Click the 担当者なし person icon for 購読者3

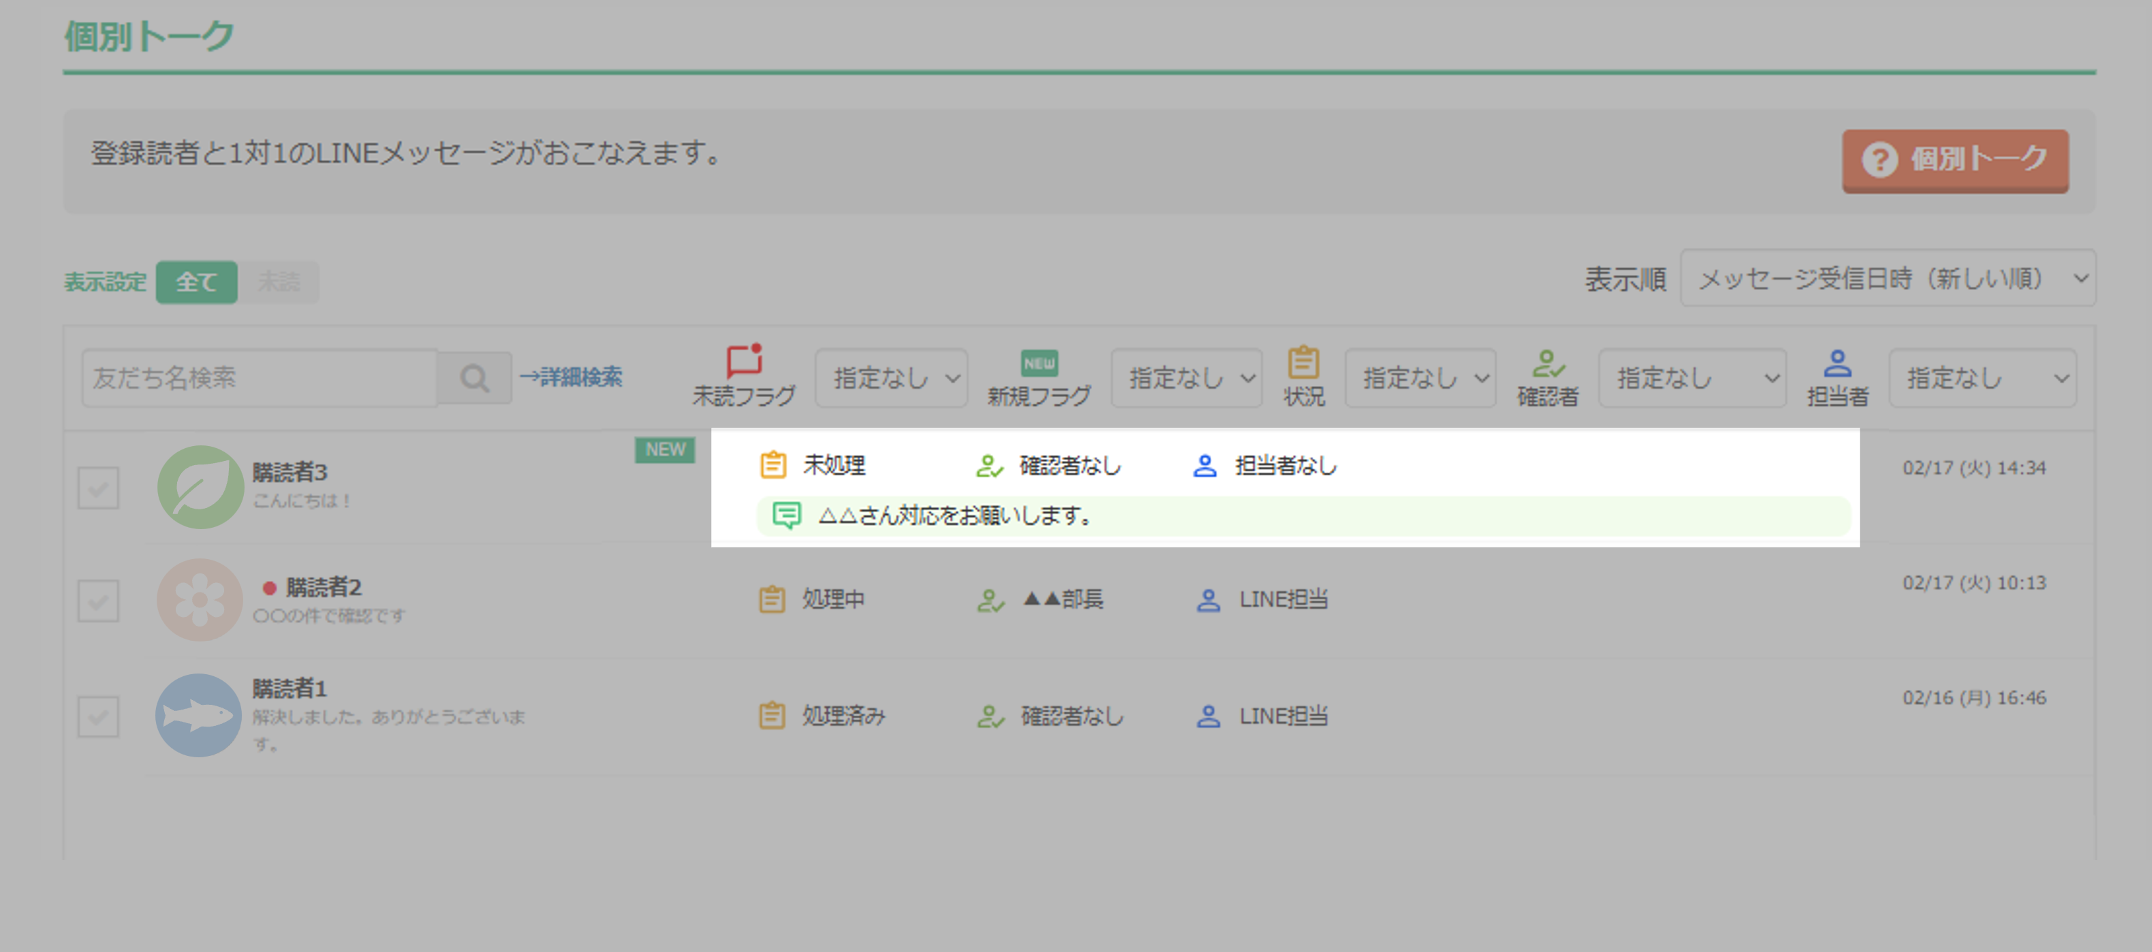(1204, 465)
